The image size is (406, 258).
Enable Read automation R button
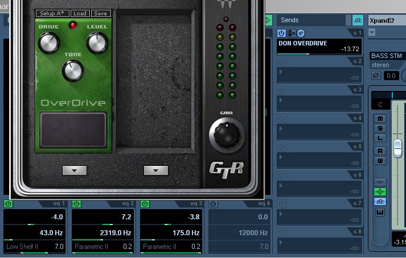380,151
